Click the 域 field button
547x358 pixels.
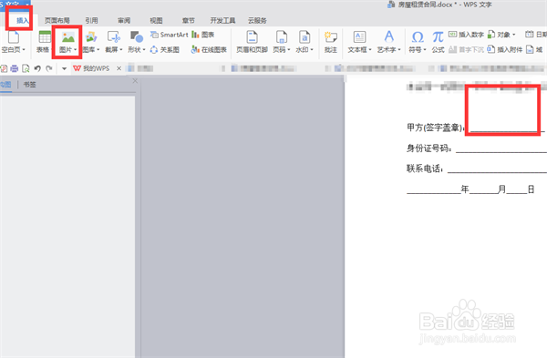(534, 50)
